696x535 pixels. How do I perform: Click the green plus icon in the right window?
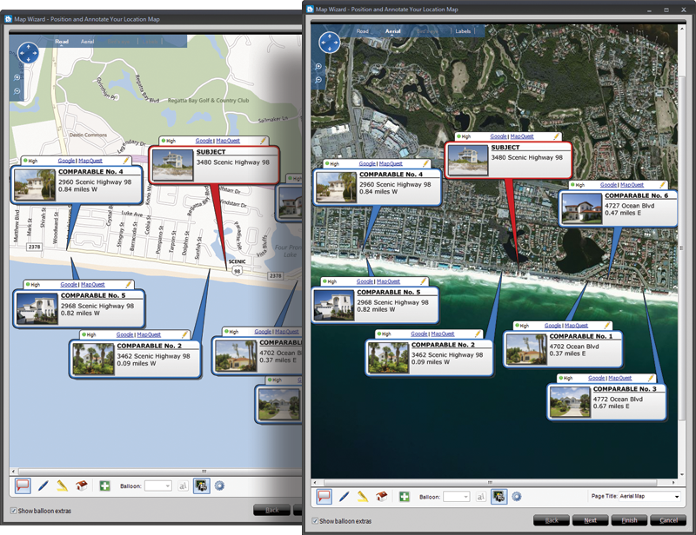405,497
